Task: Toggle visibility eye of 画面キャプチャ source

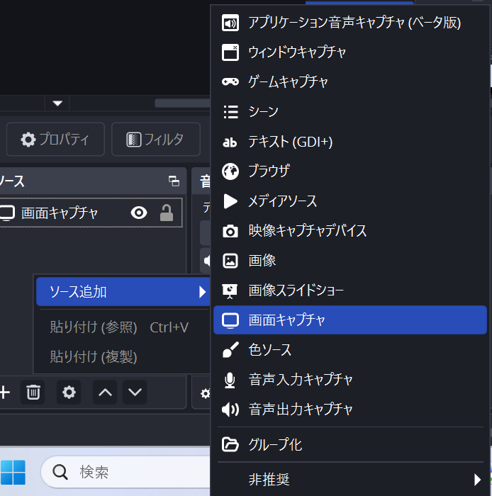Action: coord(139,213)
